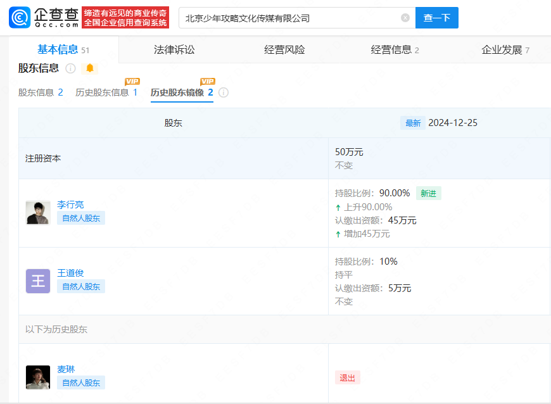Open the 经营风险 tab
The height and width of the screenshot is (404, 551).
pyautogui.click(x=284, y=50)
